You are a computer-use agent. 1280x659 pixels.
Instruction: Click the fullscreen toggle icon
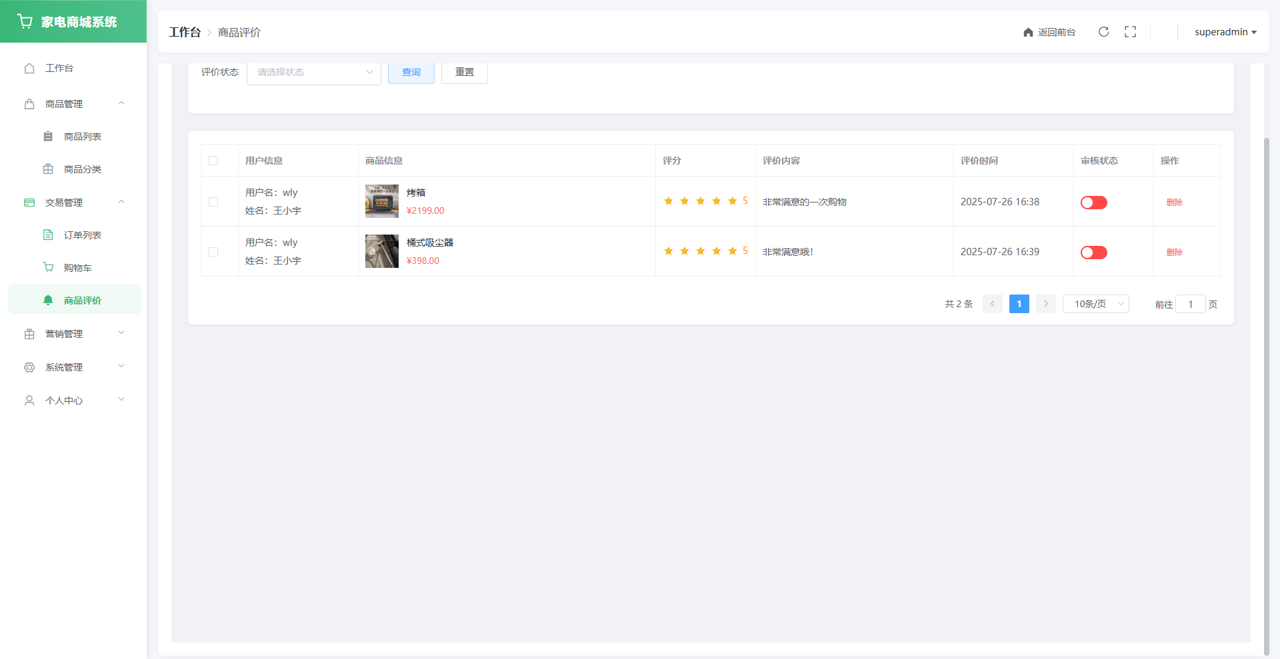point(1130,32)
